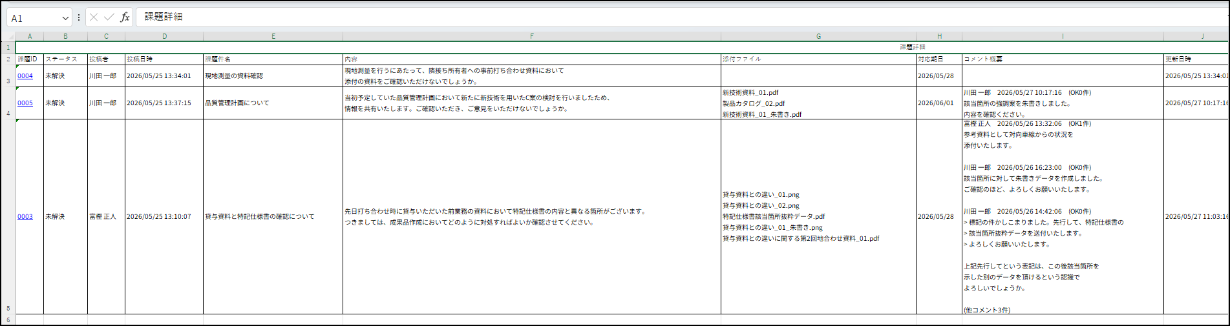The width and height of the screenshot is (1230, 326).
Task: Click the 2026/06/01 due date cell
Action: tap(939, 103)
